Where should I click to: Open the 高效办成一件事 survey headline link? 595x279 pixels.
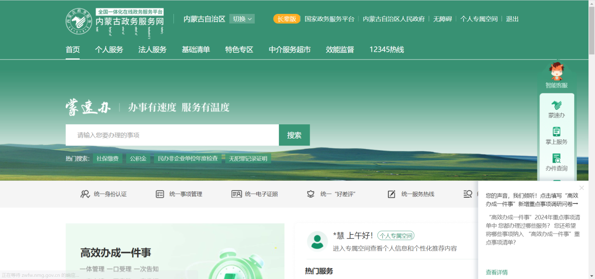(x=532, y=200)
